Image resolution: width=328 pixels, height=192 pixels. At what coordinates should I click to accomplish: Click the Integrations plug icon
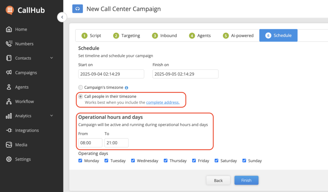[x=9, y=130]
